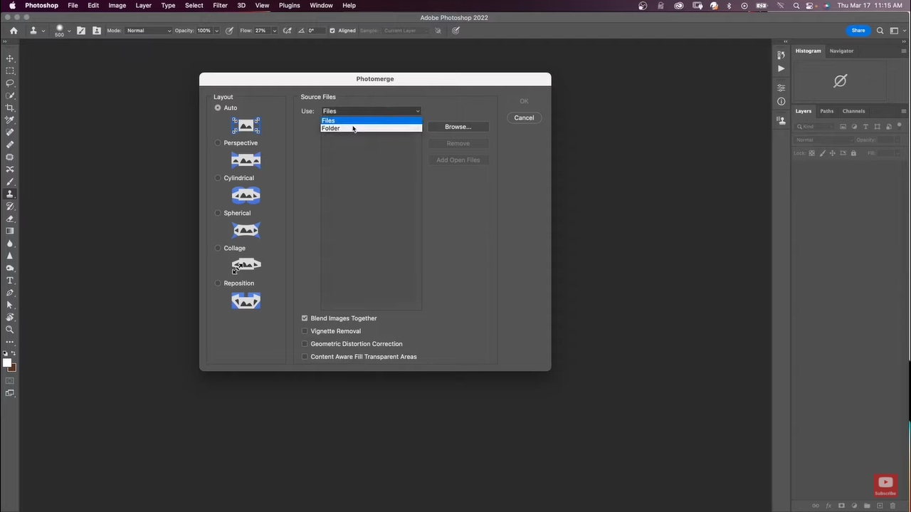This screenshot has width=911, height=512.
Task: Select the Move tool
Action: (10, 58)
